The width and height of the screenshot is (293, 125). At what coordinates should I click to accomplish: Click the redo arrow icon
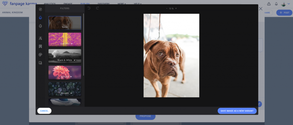pos(97,8)
